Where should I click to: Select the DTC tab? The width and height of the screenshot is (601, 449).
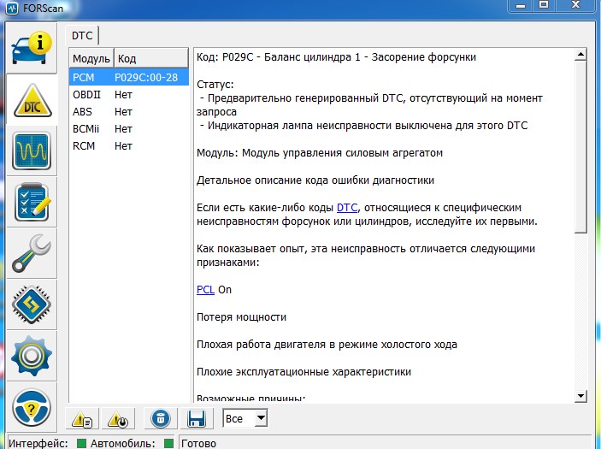82,36
